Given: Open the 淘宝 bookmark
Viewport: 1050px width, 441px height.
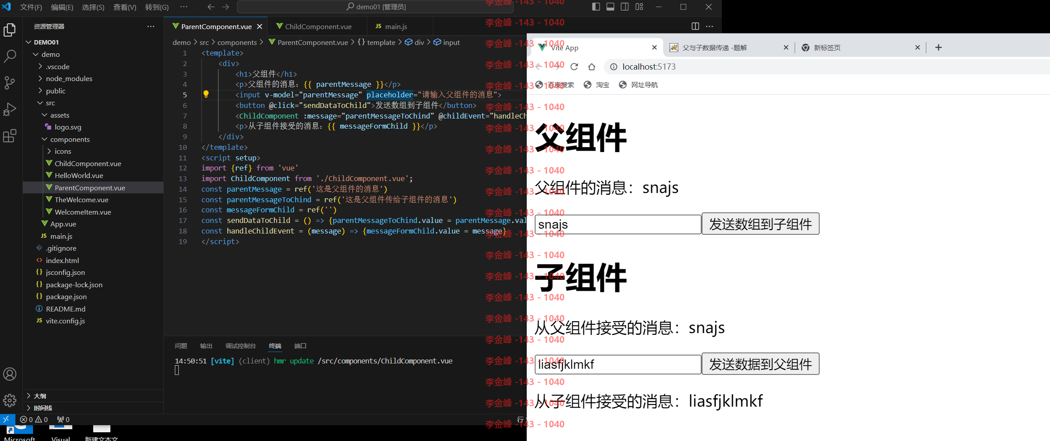Looking at the screenshot, I should tap(596, 85).
